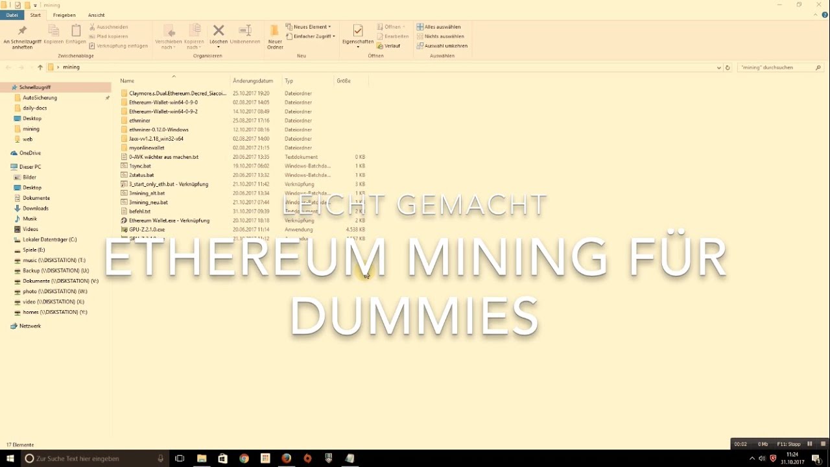Select OneDrive in navigation pane
The image size is (830, 467).
30,153
